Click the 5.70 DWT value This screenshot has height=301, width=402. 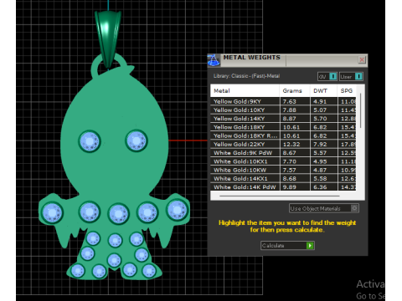[320, 119]
